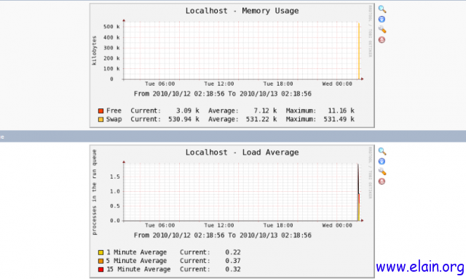Export Memory Usage graph data via blue icon
Image resolution: width=466 pixels, height=279 pixels.
382,20
